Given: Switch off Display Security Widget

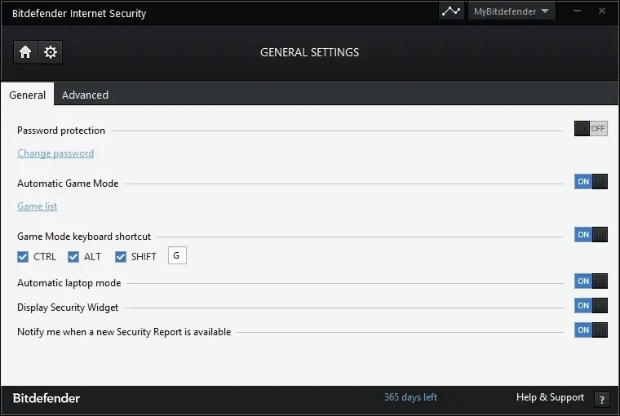Looking at the screenshot, I should pyautogui.click(x=591, y=306).
